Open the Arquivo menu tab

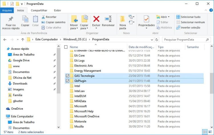(x=7, y=10)
